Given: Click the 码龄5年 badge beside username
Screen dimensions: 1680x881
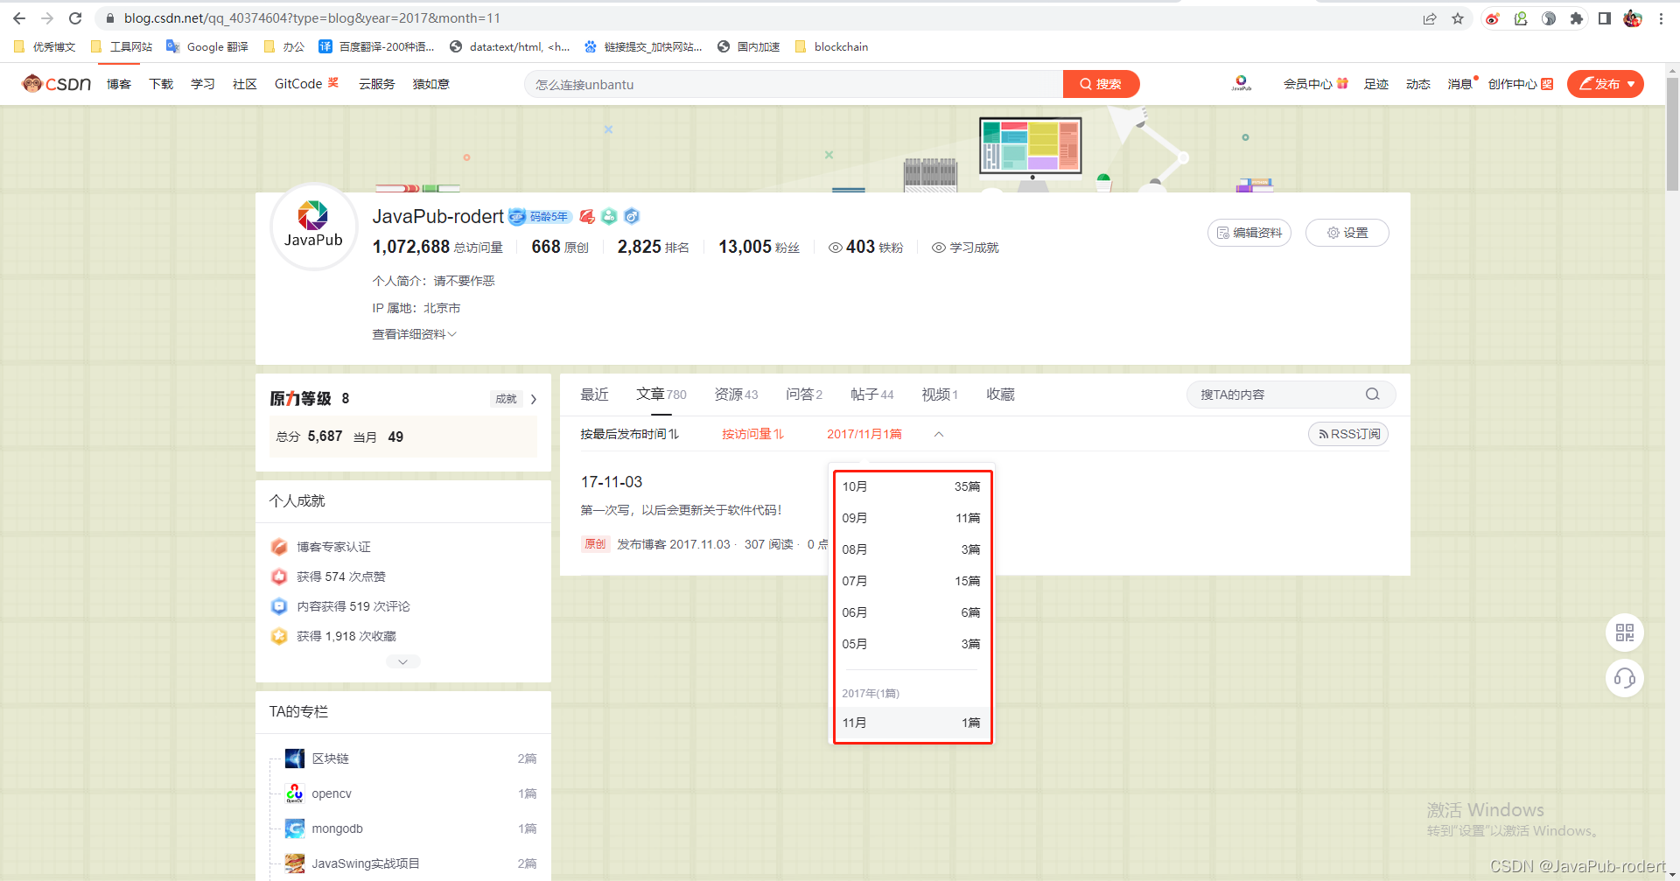Looking at the screenshot, I should point(539,216).
